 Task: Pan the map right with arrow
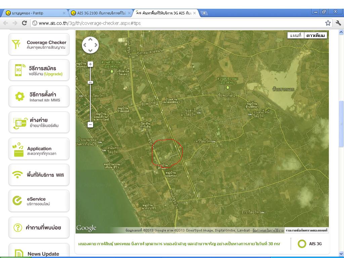pos(96,45)
